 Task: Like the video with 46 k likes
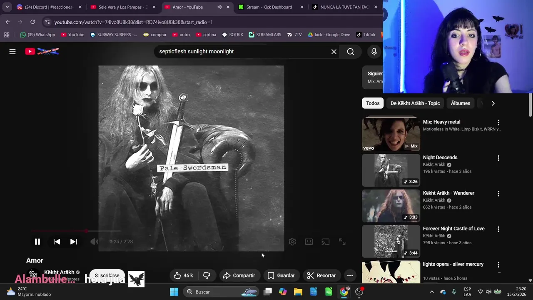183,275
